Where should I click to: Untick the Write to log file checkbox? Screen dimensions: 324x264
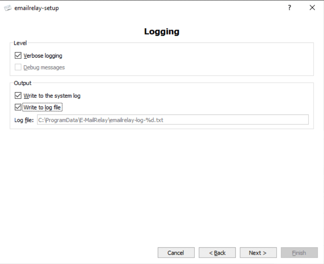[x=18, y=107]
